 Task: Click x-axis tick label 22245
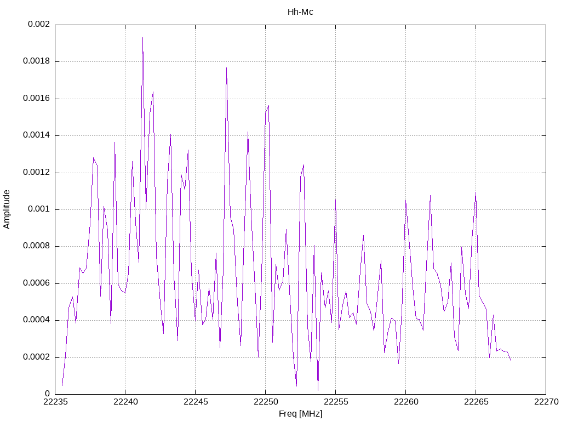(196, 402)
